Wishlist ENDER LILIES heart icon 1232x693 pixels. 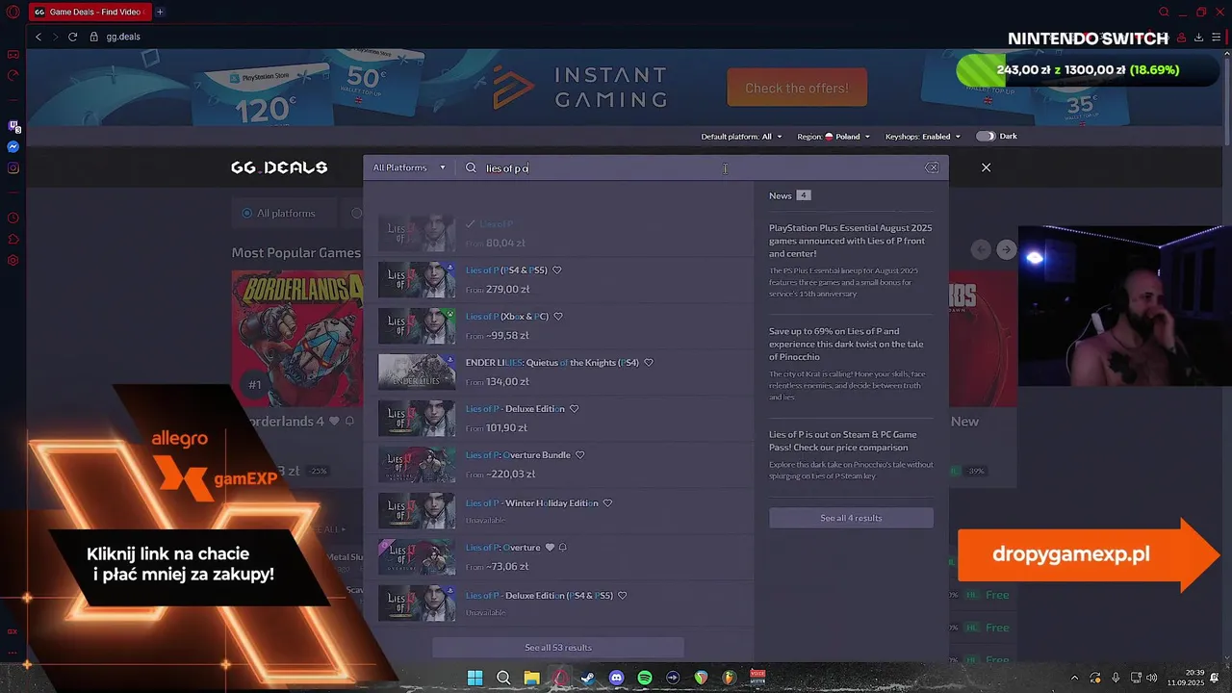click(x=649, y=363)
